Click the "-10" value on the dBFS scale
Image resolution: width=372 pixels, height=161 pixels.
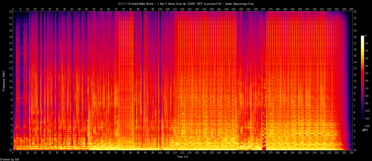(x=367, y=43)
